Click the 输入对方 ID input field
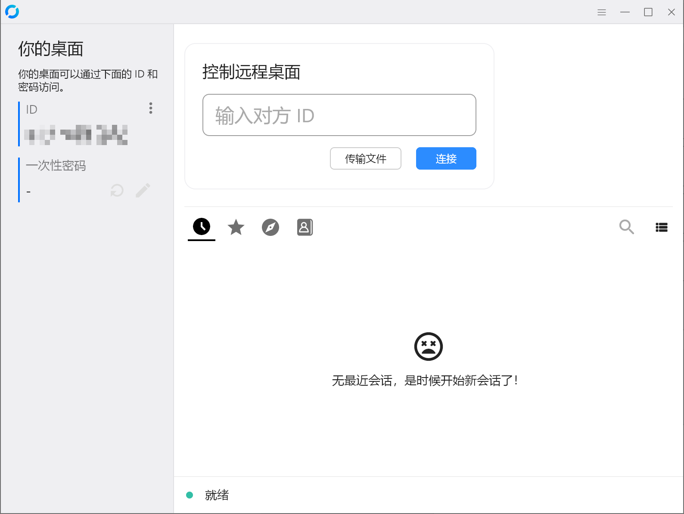The width and height of the screenshot is (684, 514). [339, 115]
